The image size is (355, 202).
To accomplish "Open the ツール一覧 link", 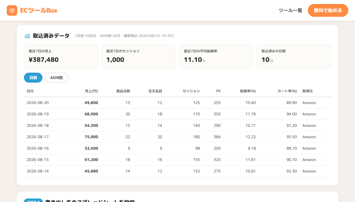I will [x=290, y=11].
